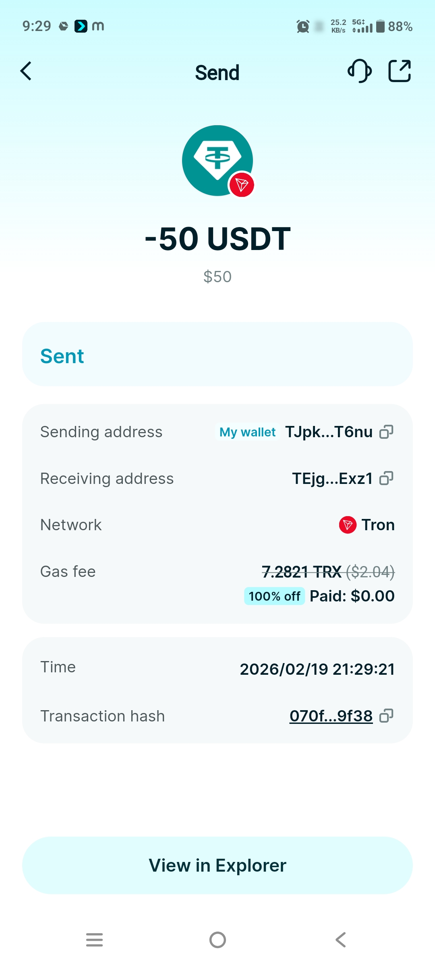Tap the receiving address text TEjg...Exz1
The width and height of the screenshot is (435, 963).
pos(332,479)
